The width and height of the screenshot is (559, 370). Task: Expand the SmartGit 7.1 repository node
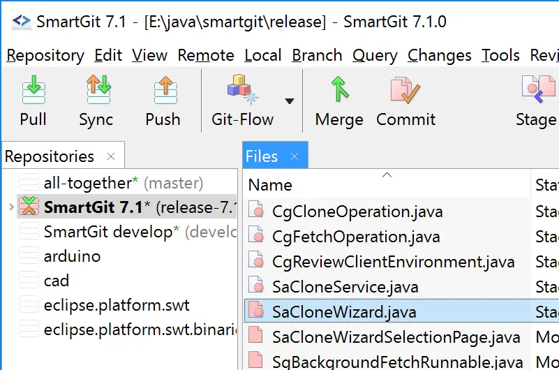(11, 207)
